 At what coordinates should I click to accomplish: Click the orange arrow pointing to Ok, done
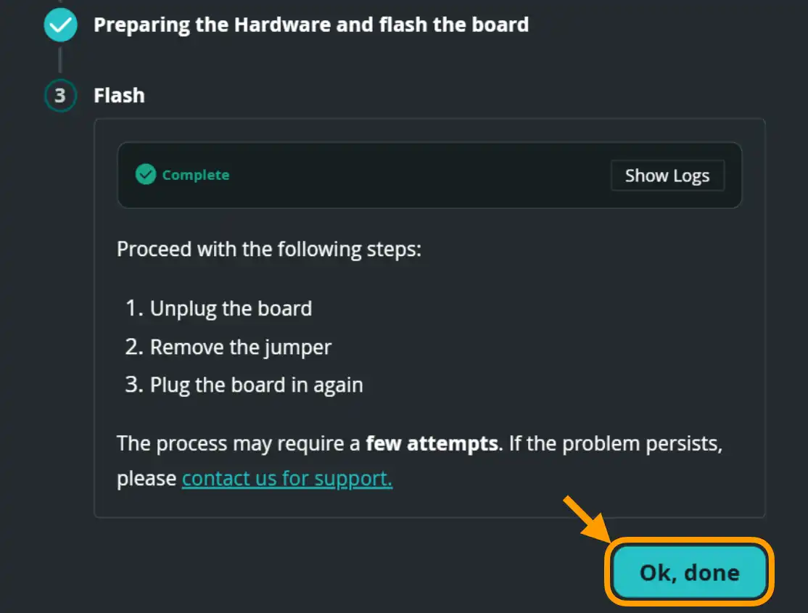[x=585, y=517]
